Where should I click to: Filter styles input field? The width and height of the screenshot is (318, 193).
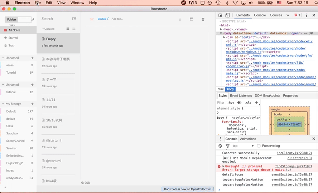pyautogui.click(x=221, y=103)
